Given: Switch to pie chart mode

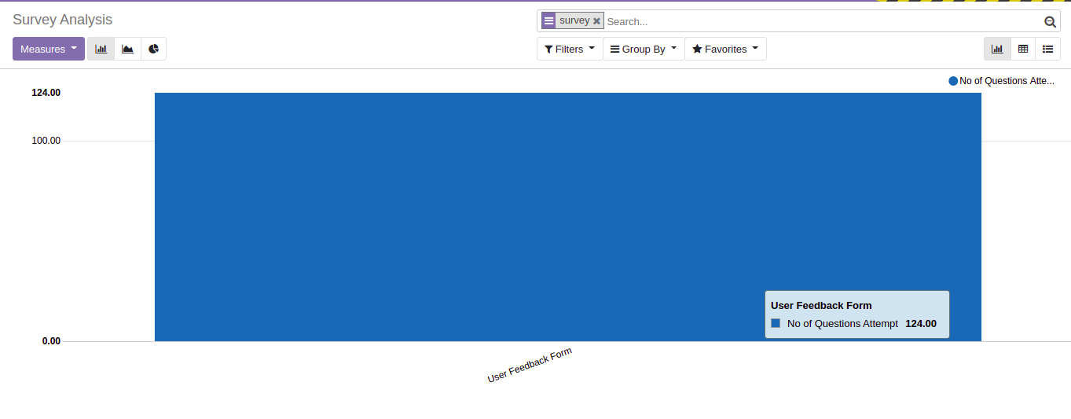Looking at the screenshot, I should point(154,49).
